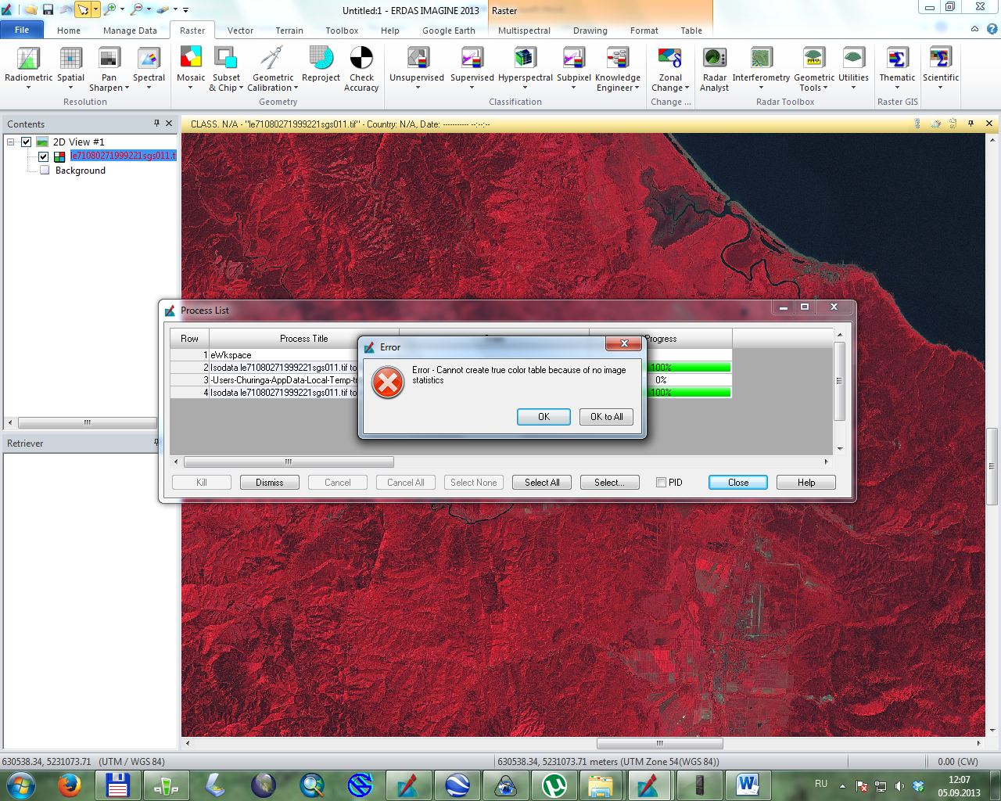The height and width of the screenshot is (801, 1001).
Task: Enable the PID checkbox
Action: pos(662,483)
